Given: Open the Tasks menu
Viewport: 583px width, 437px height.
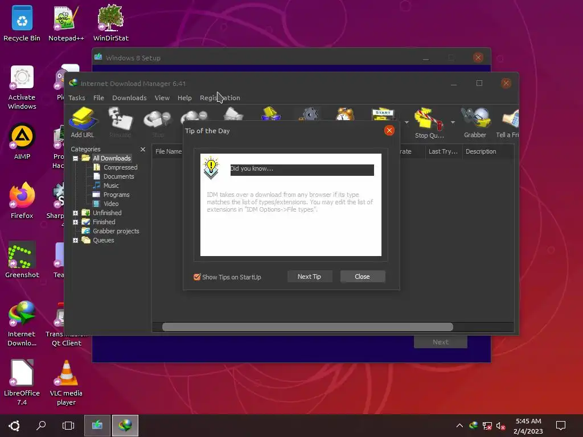Looking at the screenshot, I should pos(77,98).
